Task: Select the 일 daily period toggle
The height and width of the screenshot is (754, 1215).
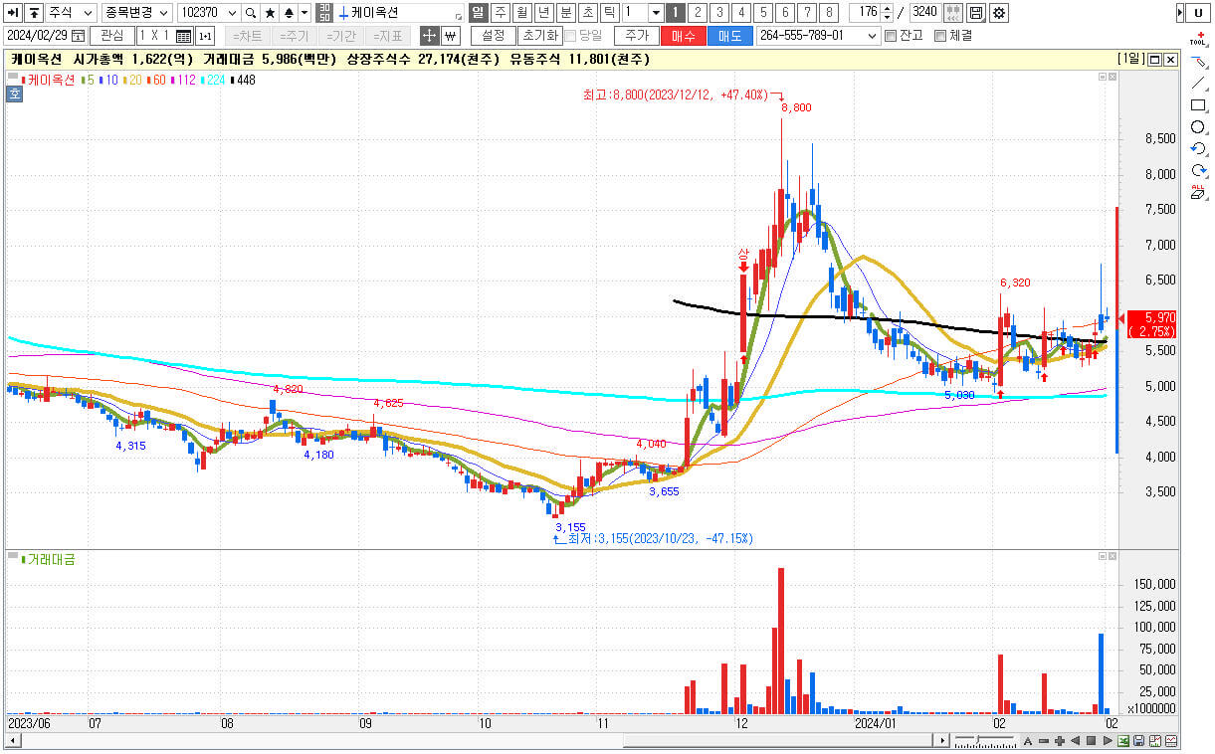Action: coord(478,13)
